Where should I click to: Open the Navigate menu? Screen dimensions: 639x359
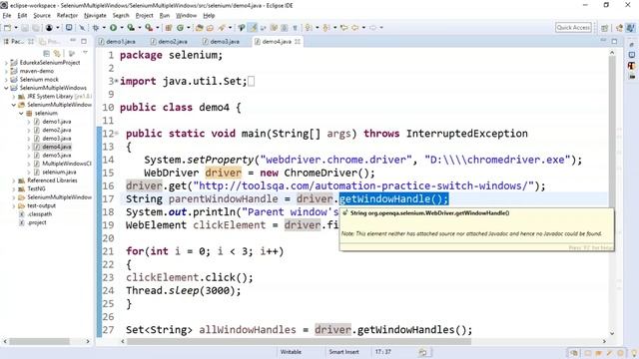pyautogui.click(x=95, y=16)
